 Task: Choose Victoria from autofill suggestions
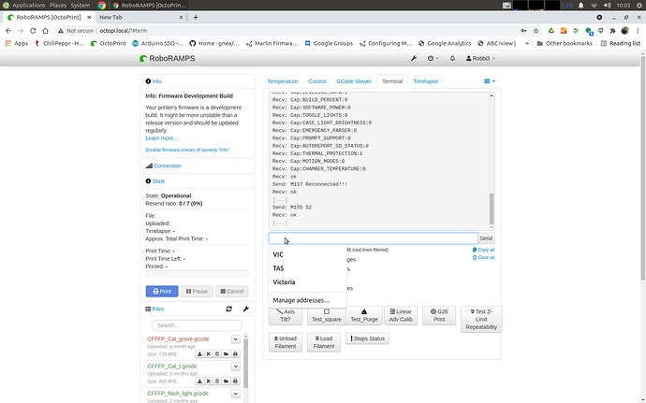coord(307,282)
